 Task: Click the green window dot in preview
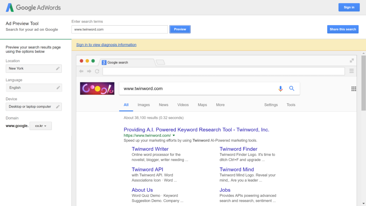(93, 61)
